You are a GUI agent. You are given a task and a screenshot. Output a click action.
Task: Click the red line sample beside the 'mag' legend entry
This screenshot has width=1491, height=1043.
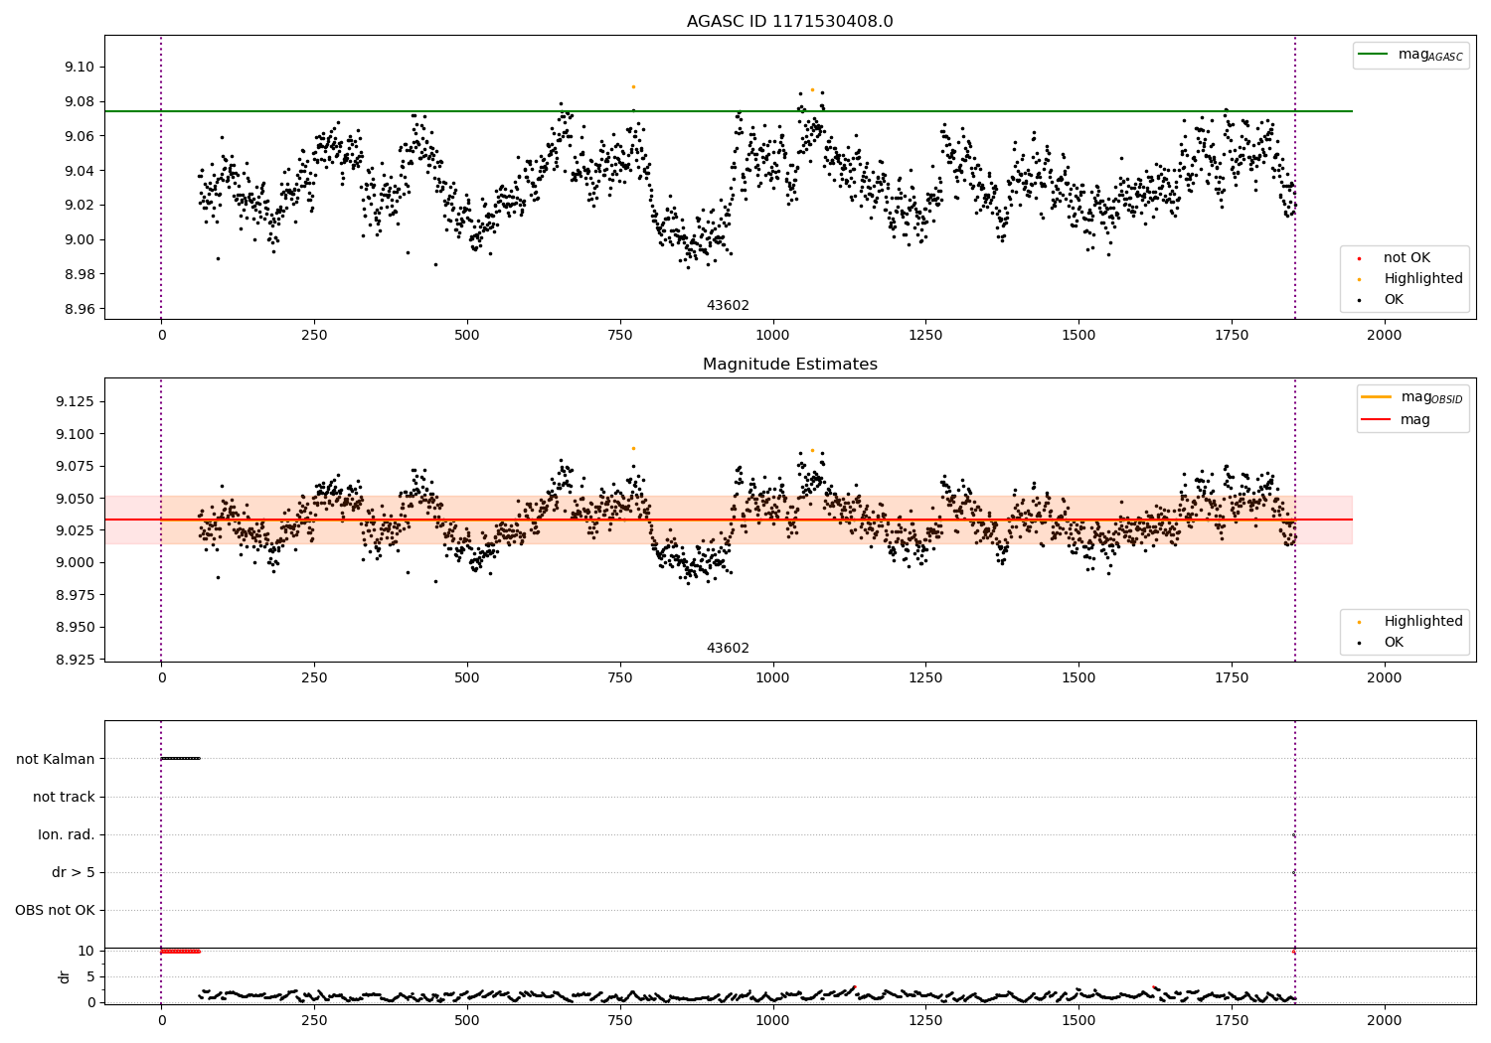1376,419
